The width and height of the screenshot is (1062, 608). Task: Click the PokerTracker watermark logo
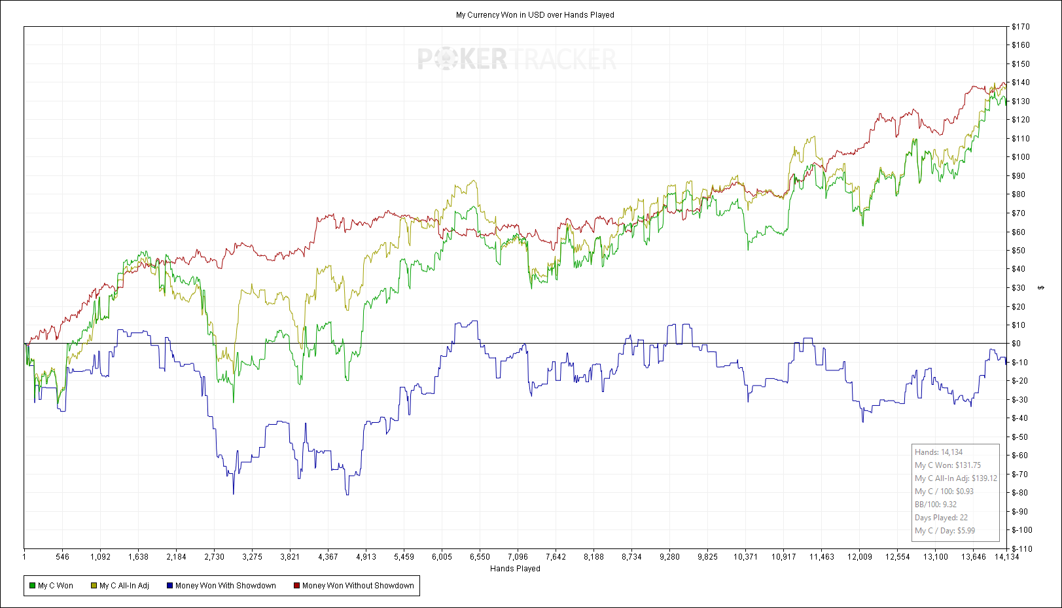517,59
